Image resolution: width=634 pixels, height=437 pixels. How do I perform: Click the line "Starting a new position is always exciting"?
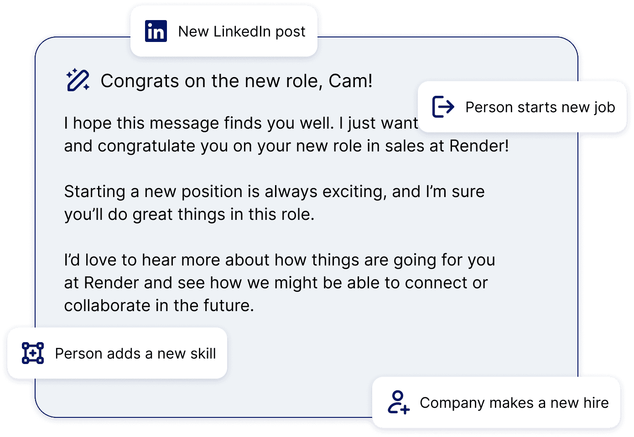tap(274, 192)
